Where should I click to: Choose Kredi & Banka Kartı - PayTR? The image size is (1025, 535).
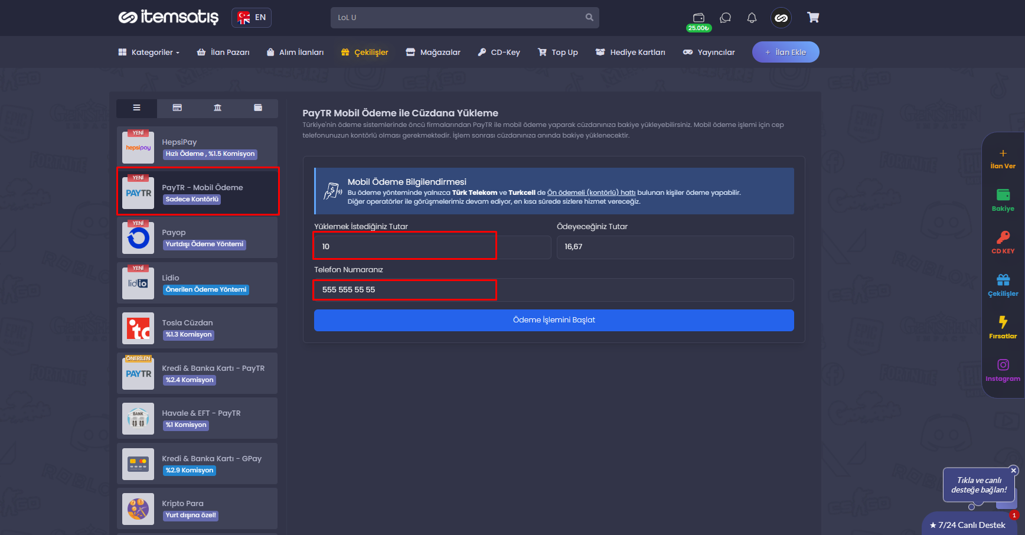pos(197,373)
